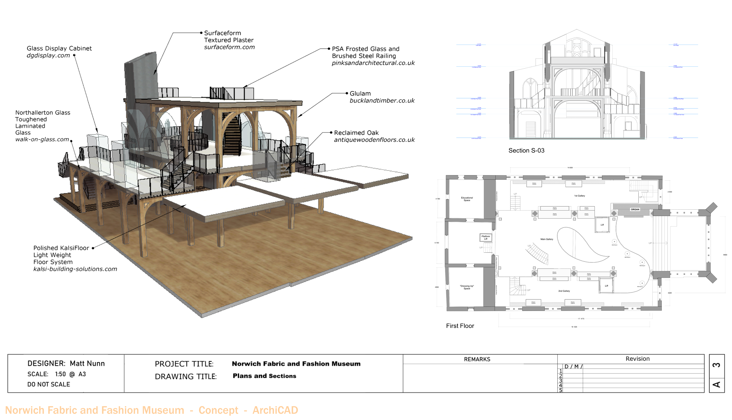Click the 2nd Gallery label
732x420 pixels.
(564, 291)
